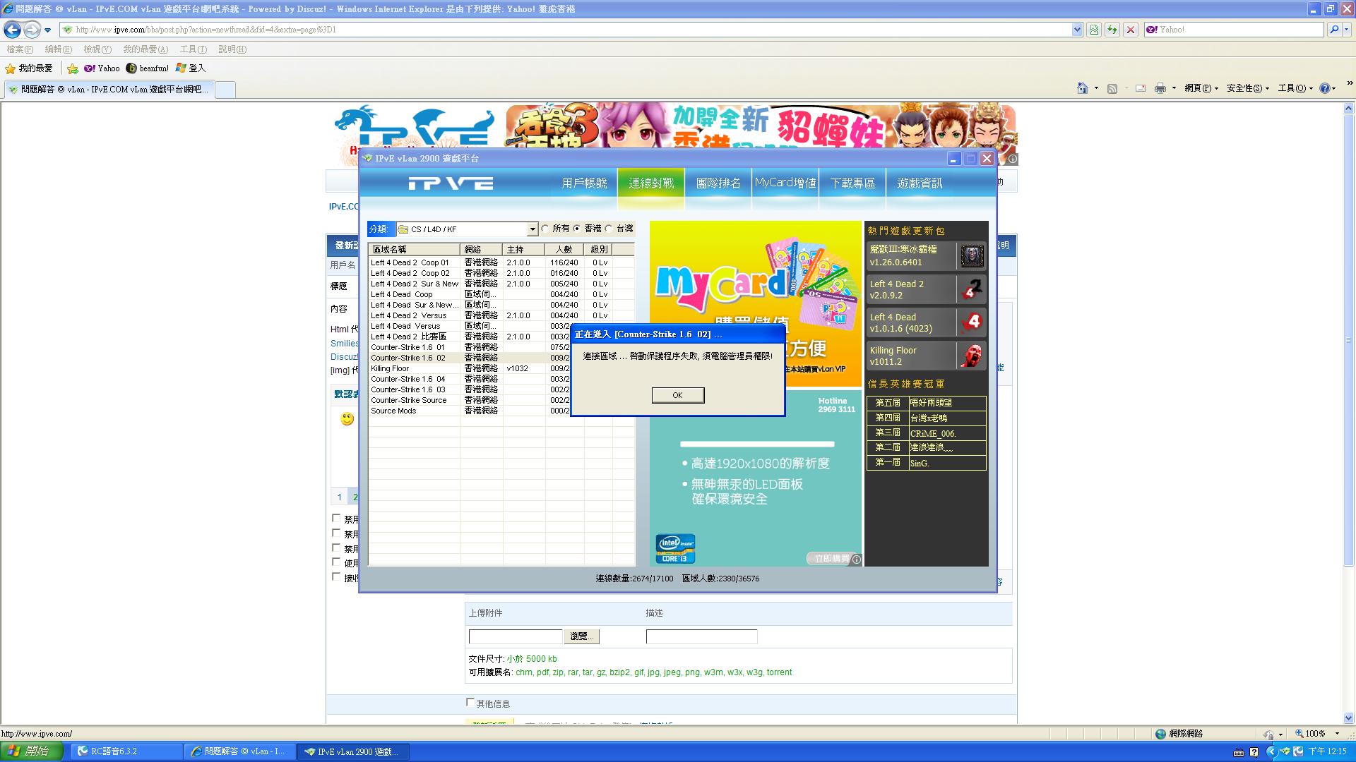
Task: Click the IE Stop loading icon
Action: [x=1131, y=30]
